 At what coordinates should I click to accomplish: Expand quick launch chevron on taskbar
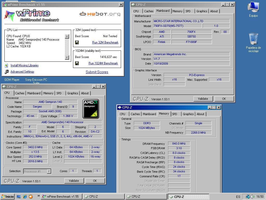click(x=38, y=196)
